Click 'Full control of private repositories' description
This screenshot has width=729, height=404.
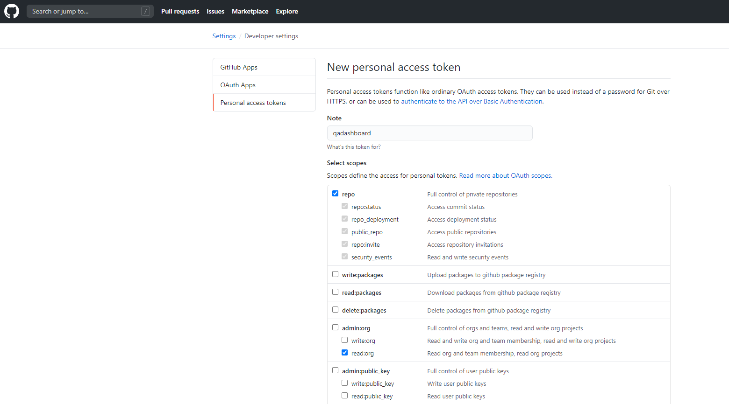[x=472, y=194]
